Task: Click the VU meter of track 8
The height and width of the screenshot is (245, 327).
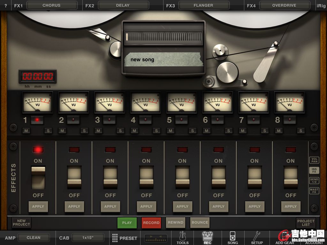Action: click(x=289, y=102)
